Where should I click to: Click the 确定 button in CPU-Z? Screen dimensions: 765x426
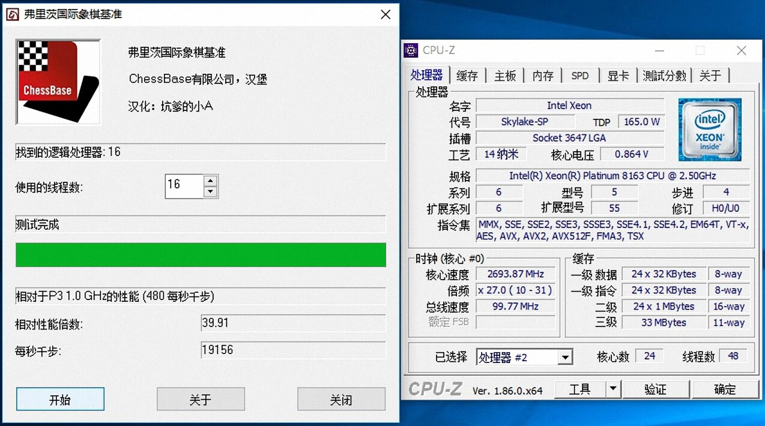(x=725, y=389)
